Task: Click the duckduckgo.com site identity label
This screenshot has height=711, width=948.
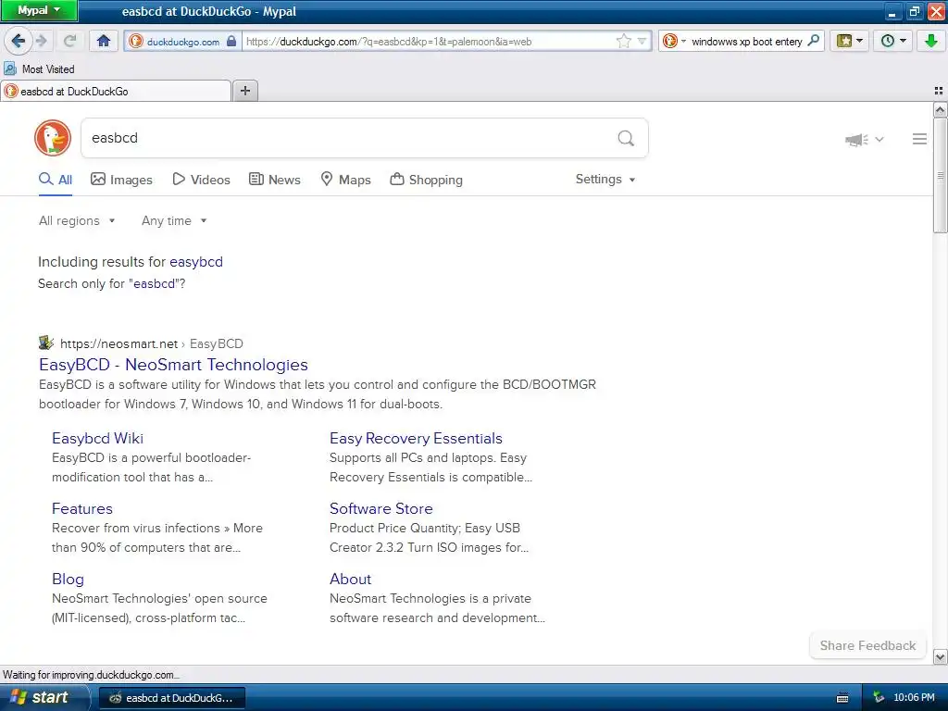Action: 182,42
